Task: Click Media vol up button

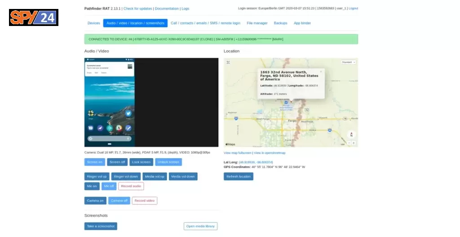Action: pyautogui.click(x=155, y=177)
